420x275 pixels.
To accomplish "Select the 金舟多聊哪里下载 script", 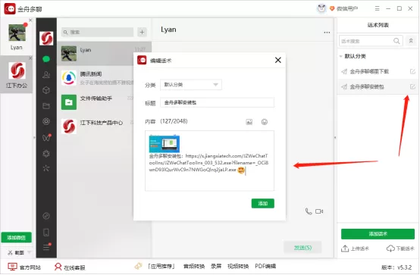I will click(369, 71).
